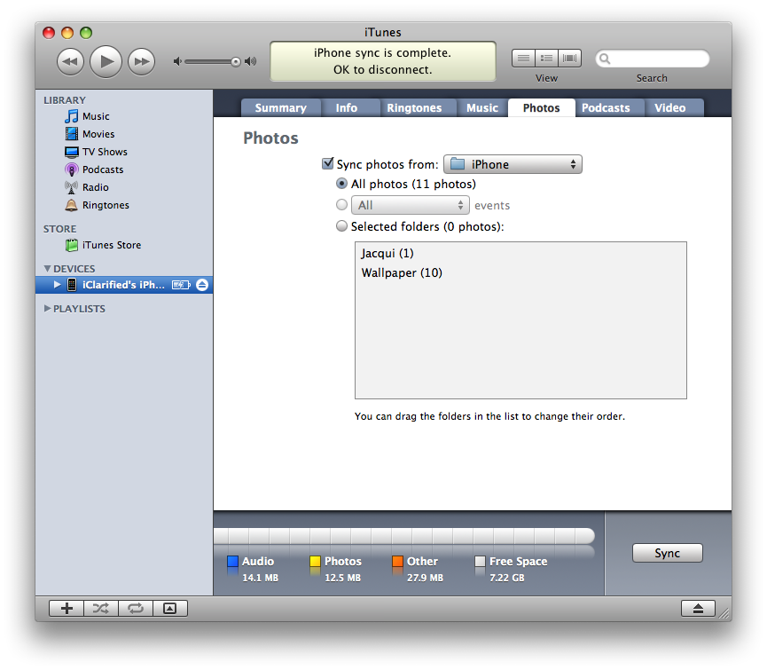Switch to Cover Flow view icon

[x=569, y=59]
